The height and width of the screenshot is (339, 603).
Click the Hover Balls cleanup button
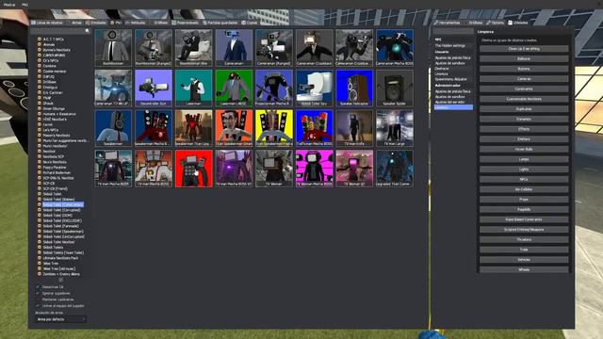[x=524, y=149]
